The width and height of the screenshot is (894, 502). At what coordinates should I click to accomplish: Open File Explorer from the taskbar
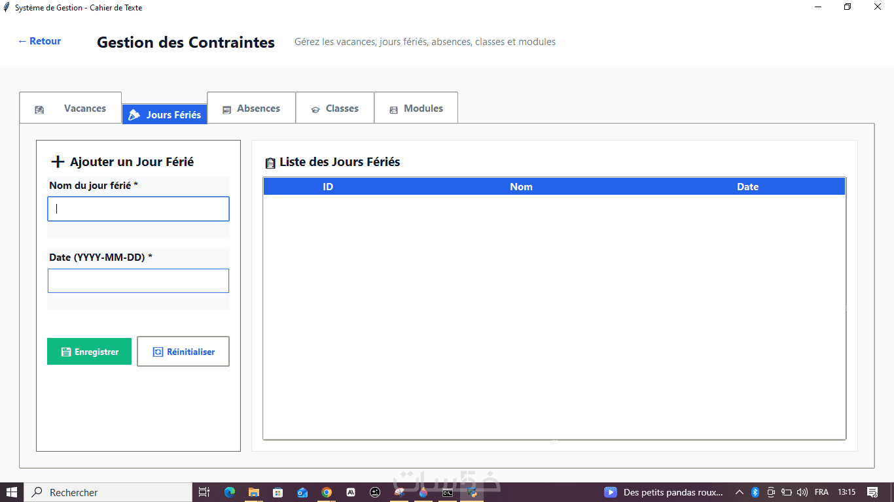(x=253, y=492)
